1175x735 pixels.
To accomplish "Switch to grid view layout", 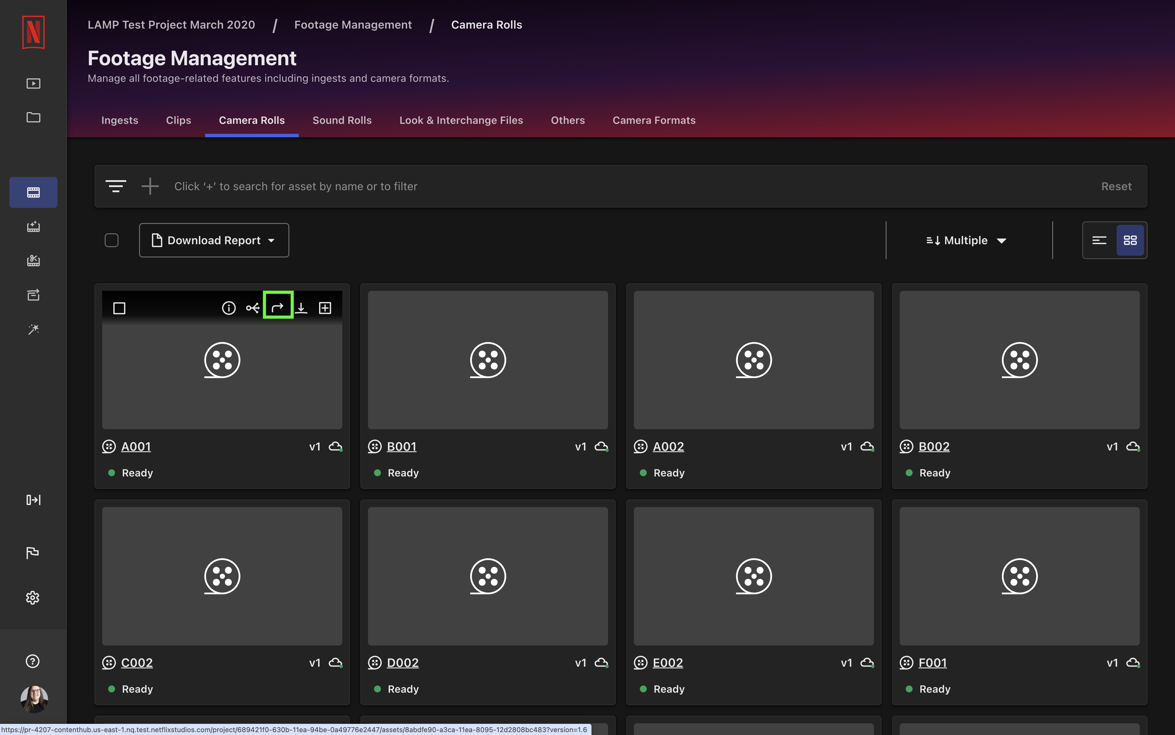I will click(x=1130, y=240).
